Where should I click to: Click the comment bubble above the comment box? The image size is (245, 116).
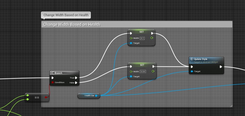[66, 15]
